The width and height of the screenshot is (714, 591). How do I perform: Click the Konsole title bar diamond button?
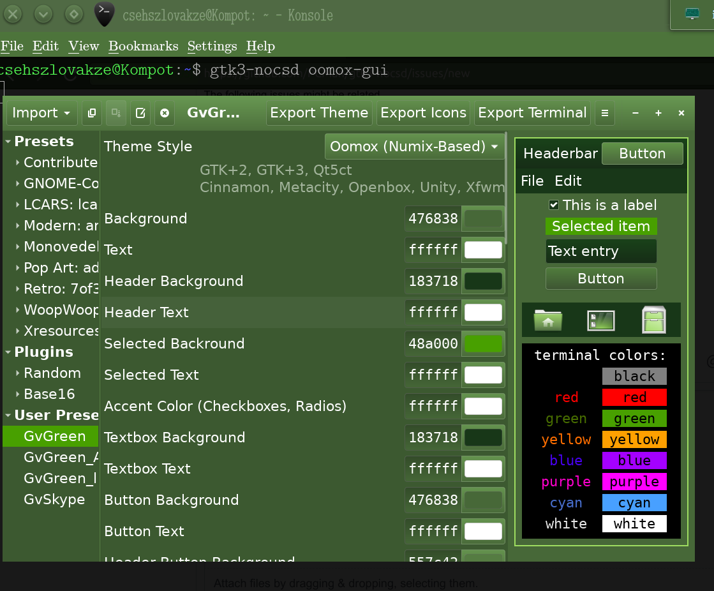click(74, 15)
